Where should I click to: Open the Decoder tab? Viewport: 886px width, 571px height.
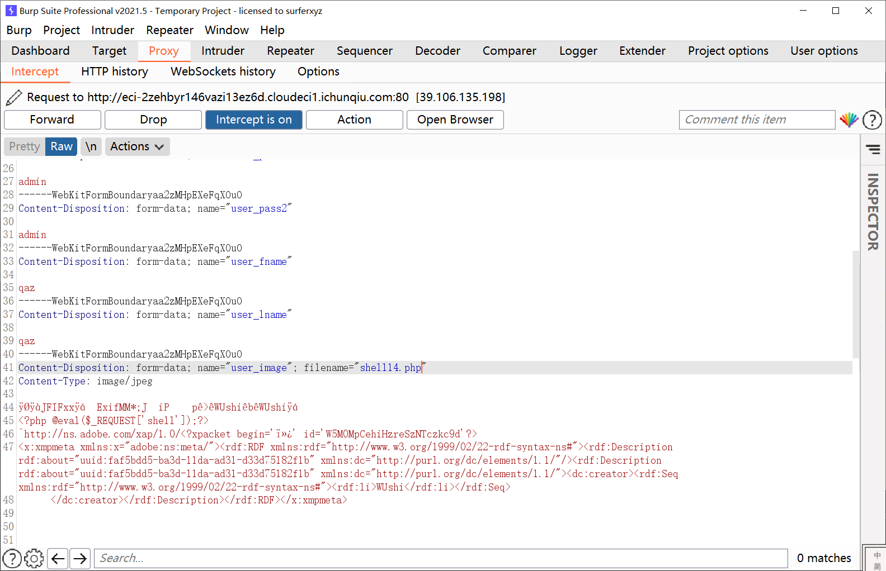[438, 51]
